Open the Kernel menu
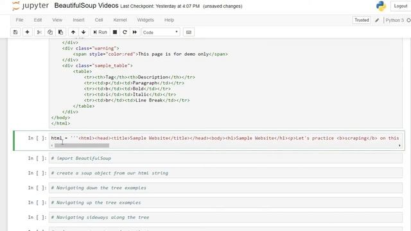The image size is (411, 231). (x=120, y=20)
